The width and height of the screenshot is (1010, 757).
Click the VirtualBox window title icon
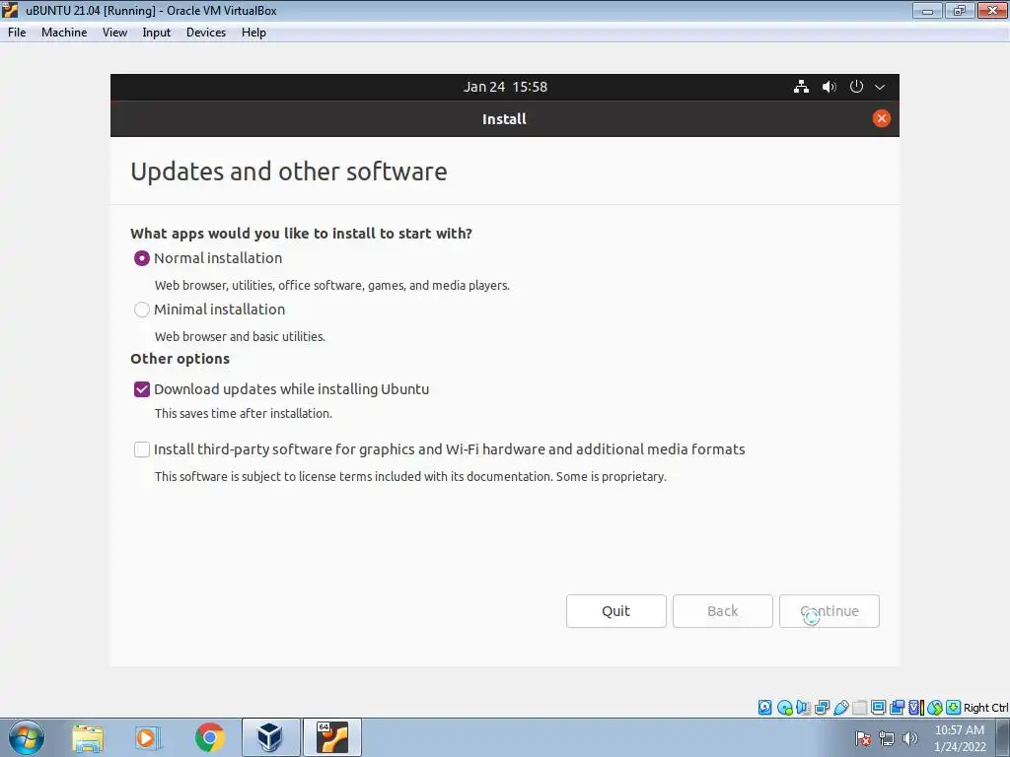point(10,10)
